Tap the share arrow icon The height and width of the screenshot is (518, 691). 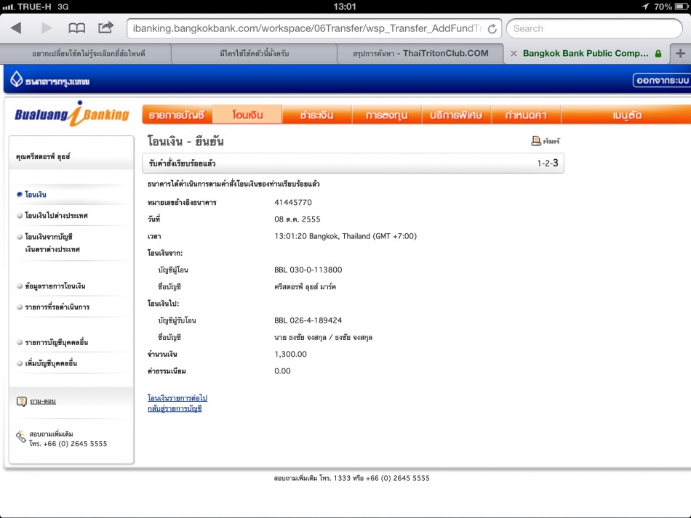(105, 28)
